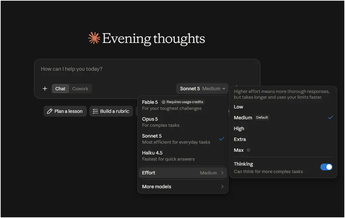Switch to the Cowork tab
345x218 pixels.
click(80, 89)
